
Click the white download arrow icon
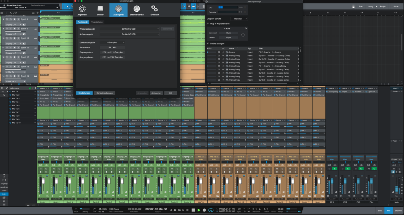point(353,7)
